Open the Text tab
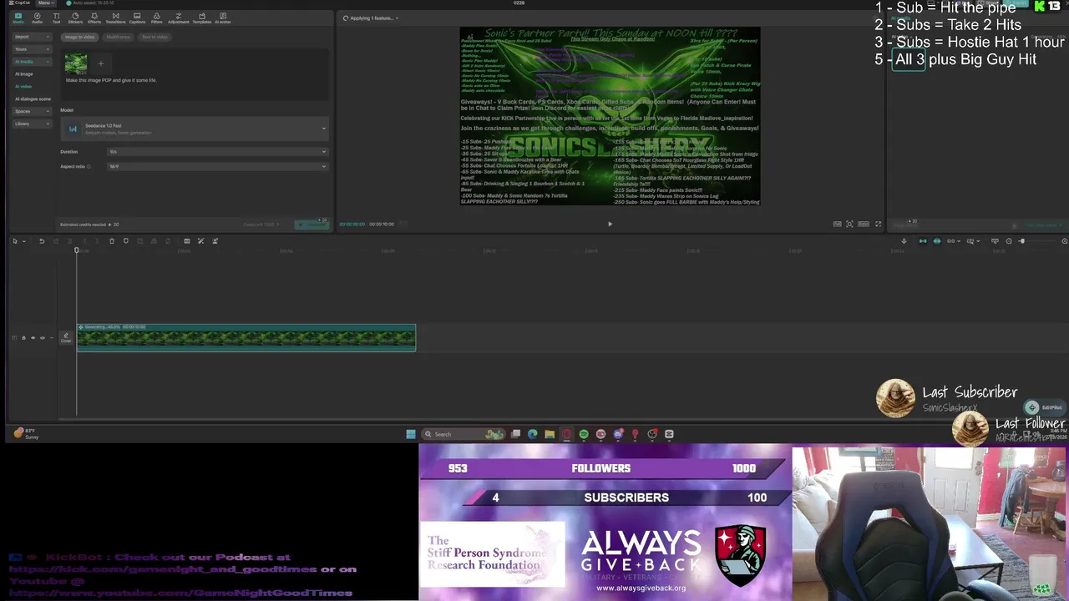This screenshot has width=1069, height=601. [x=56, y=18]
